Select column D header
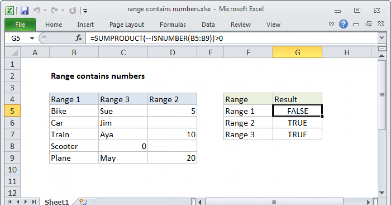The height and width of the screenshot is (205, 391). 172,52
